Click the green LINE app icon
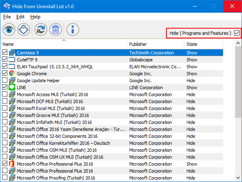 point(12,88)
